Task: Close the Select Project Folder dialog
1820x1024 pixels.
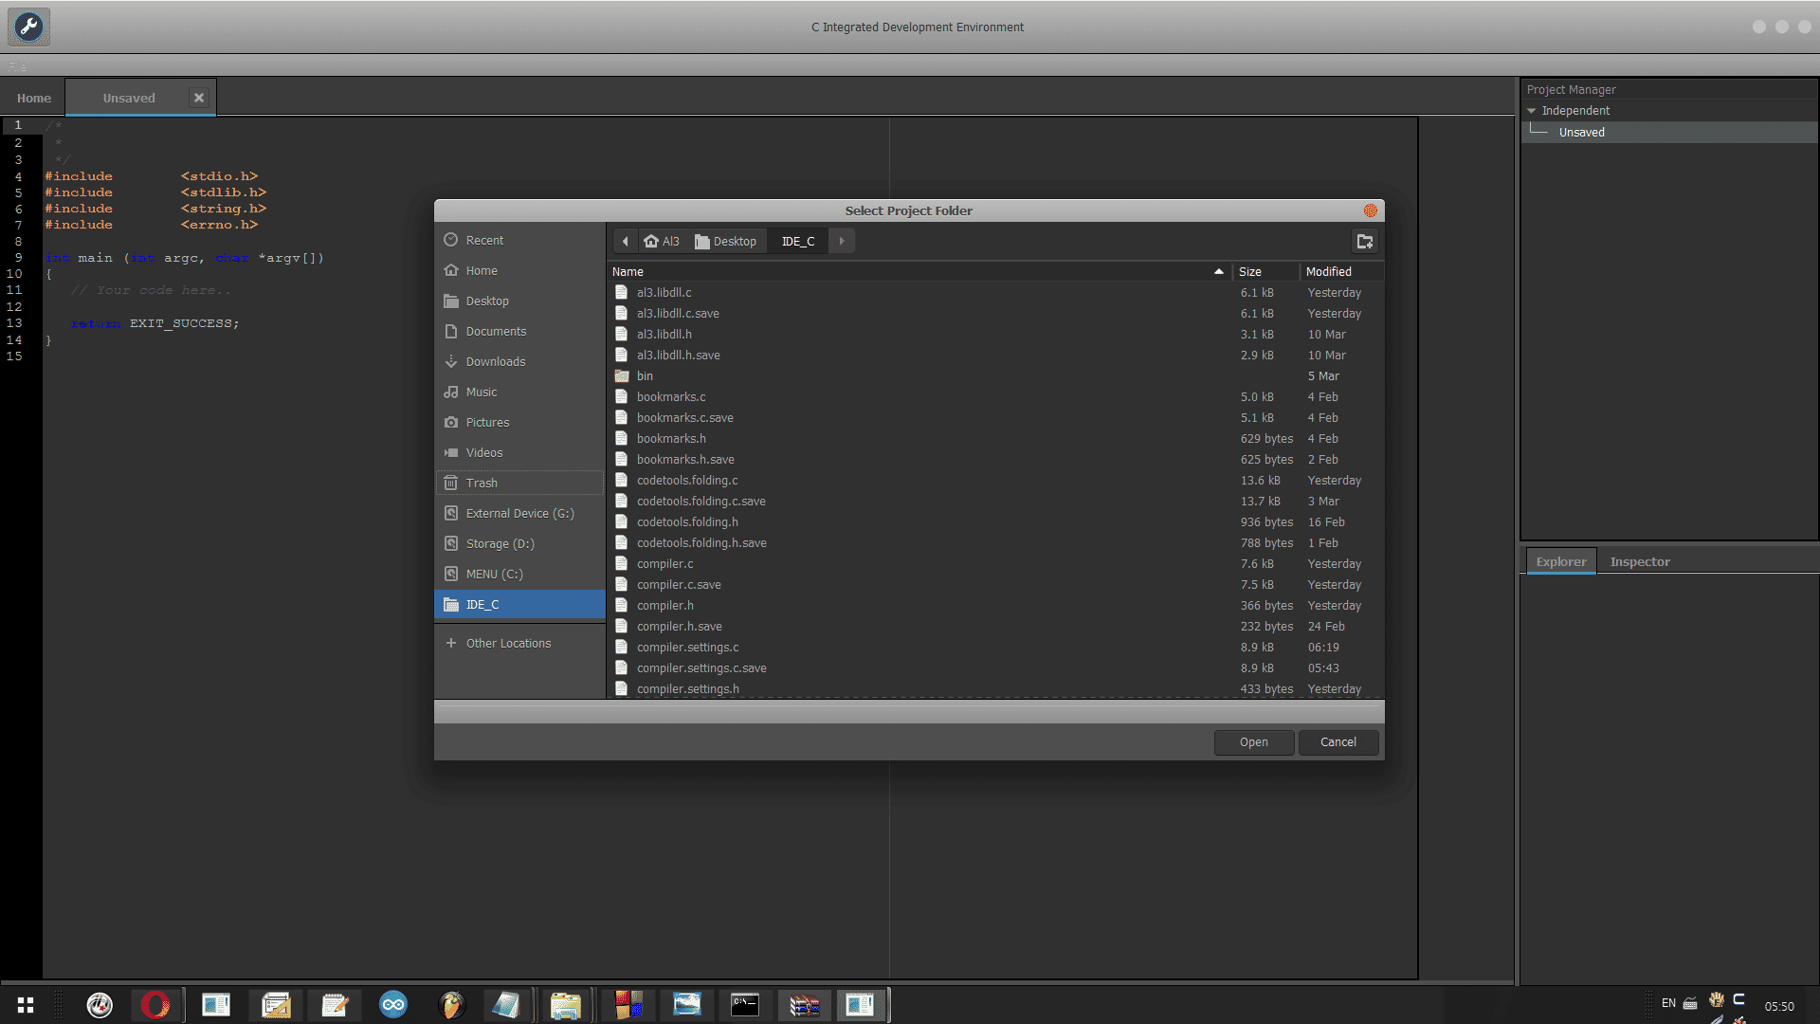Action: [x=1370, y=210]
